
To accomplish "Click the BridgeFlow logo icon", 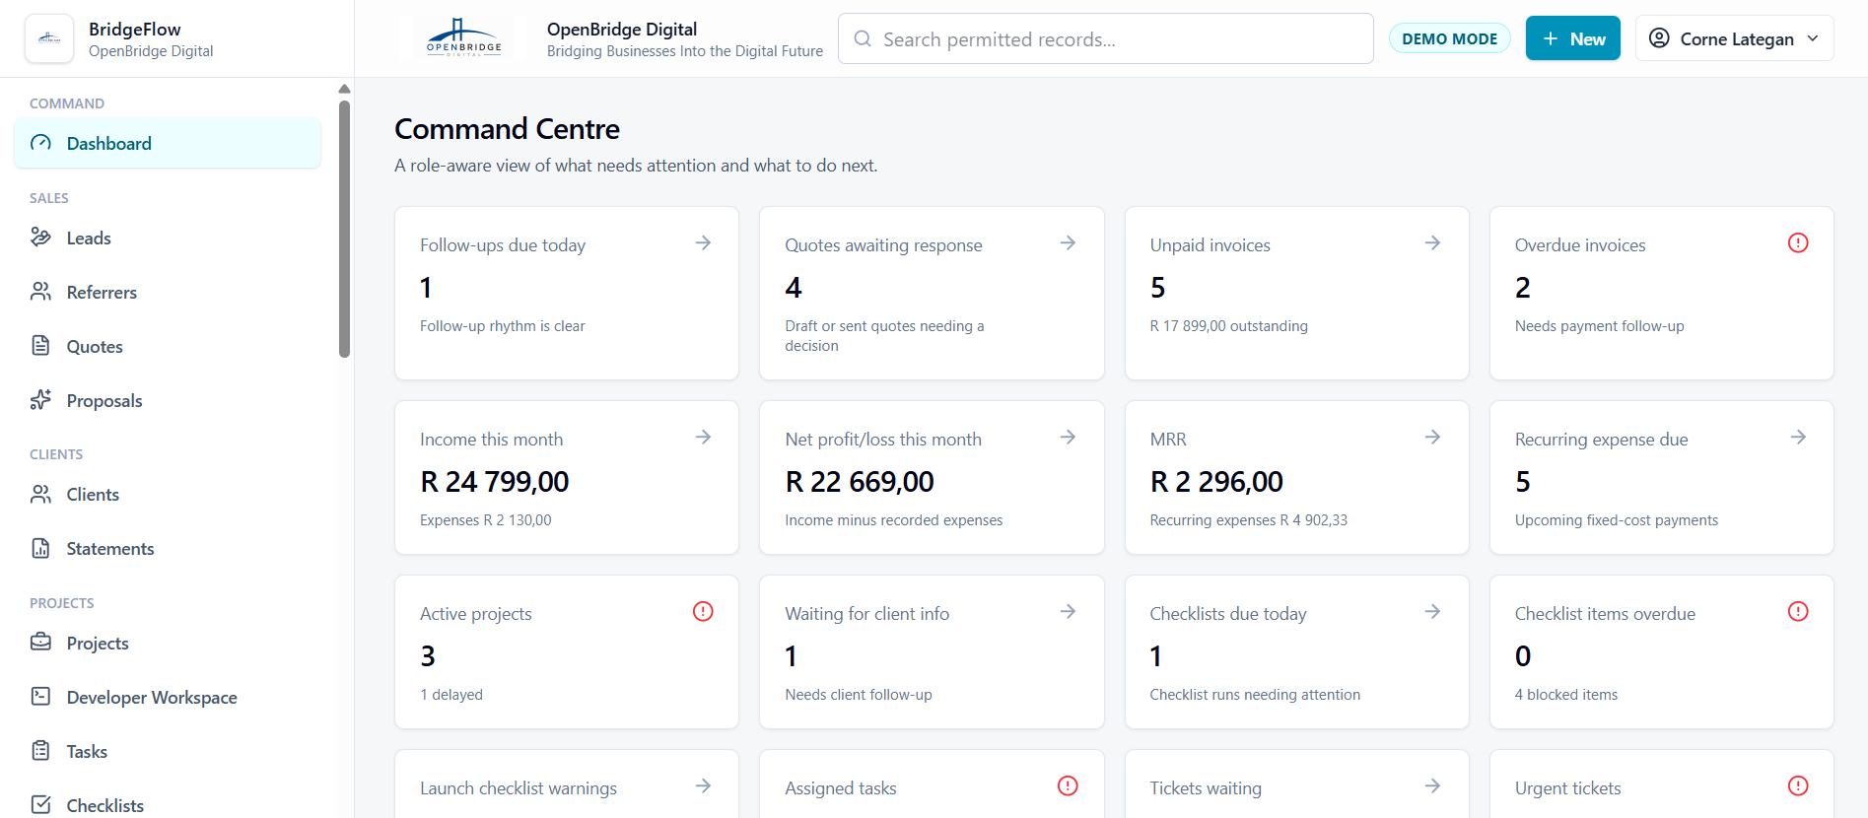I will (x=49, y=38).
